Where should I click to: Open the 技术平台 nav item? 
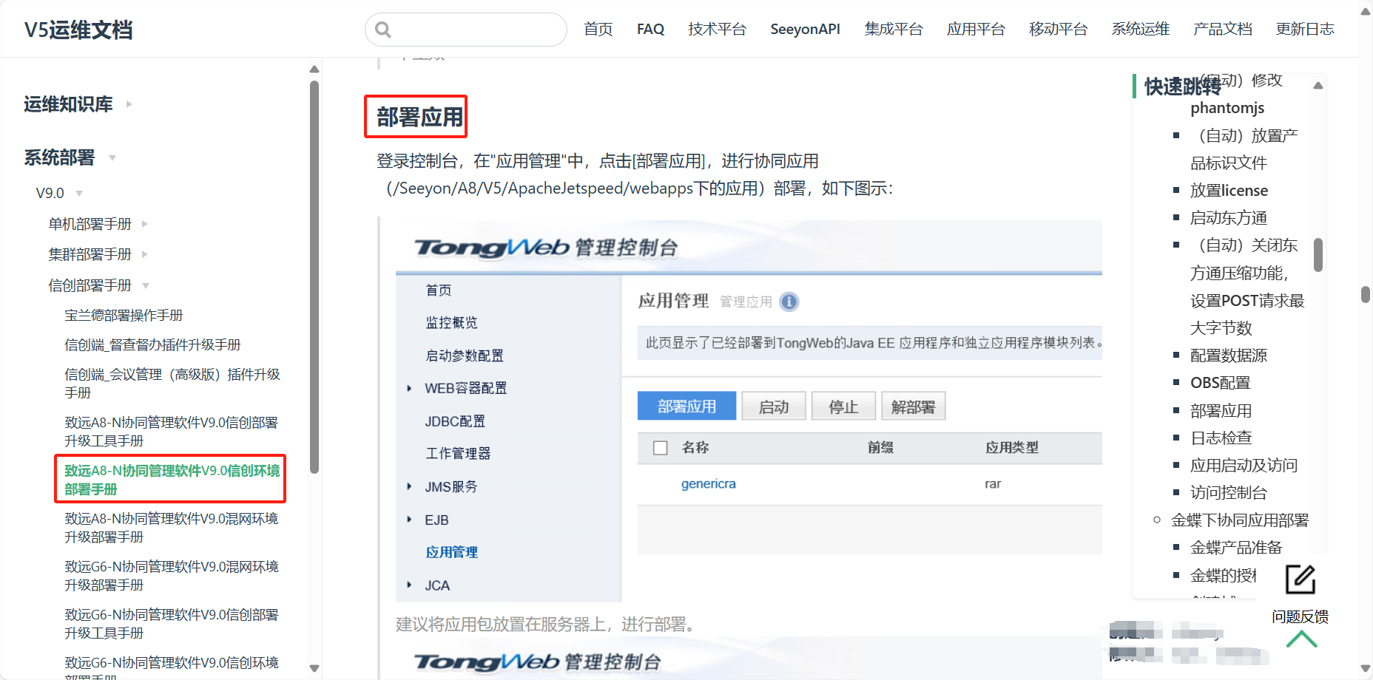click(x=717, y=29)
